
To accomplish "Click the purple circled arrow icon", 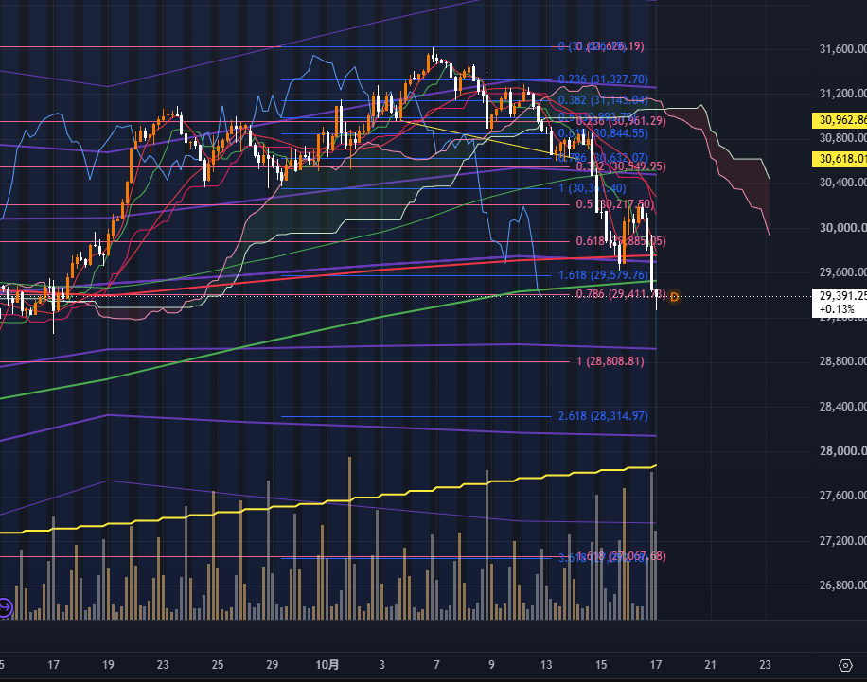I will pos(5,608).
